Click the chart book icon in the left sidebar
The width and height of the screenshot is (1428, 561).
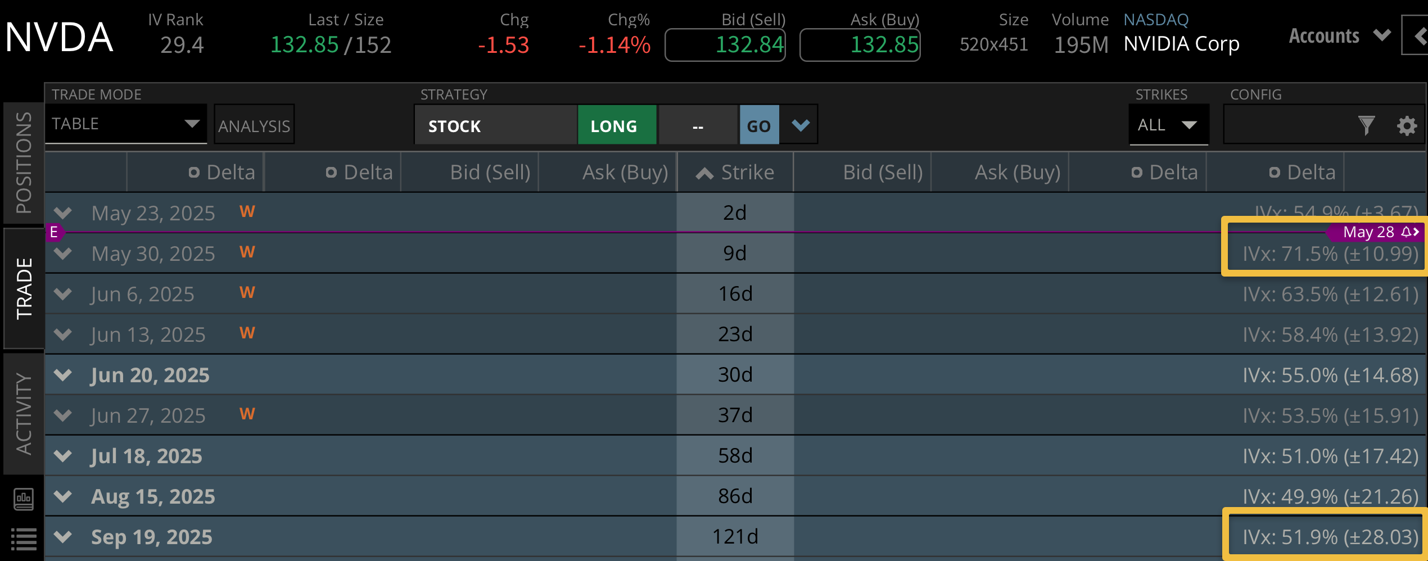pos(24,498)
